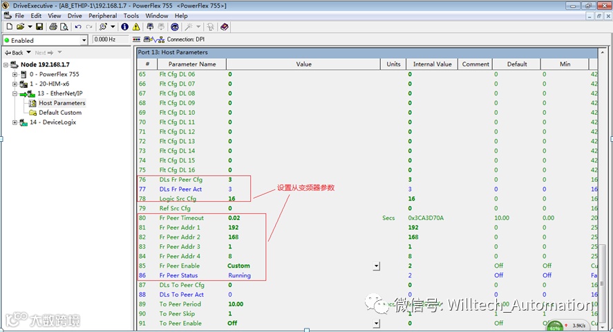The height and width of the screenshot is (332, 613).
Task: Save the file using the floppy icon
Action: pos(39,26)
